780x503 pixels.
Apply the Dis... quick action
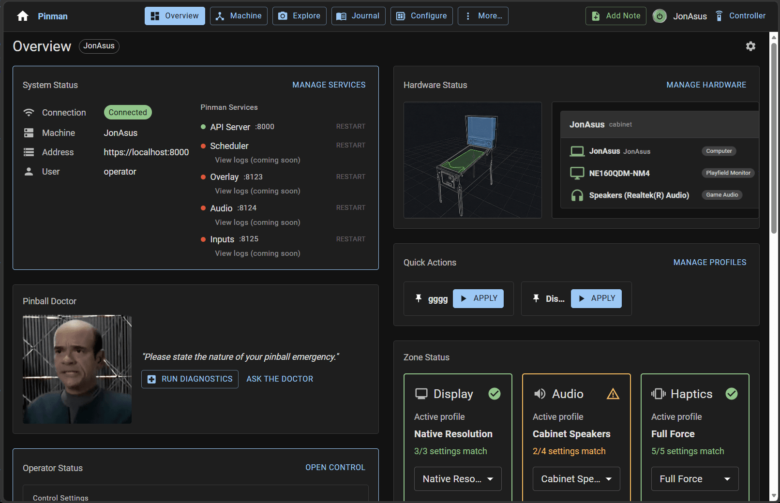pos(596,298)
